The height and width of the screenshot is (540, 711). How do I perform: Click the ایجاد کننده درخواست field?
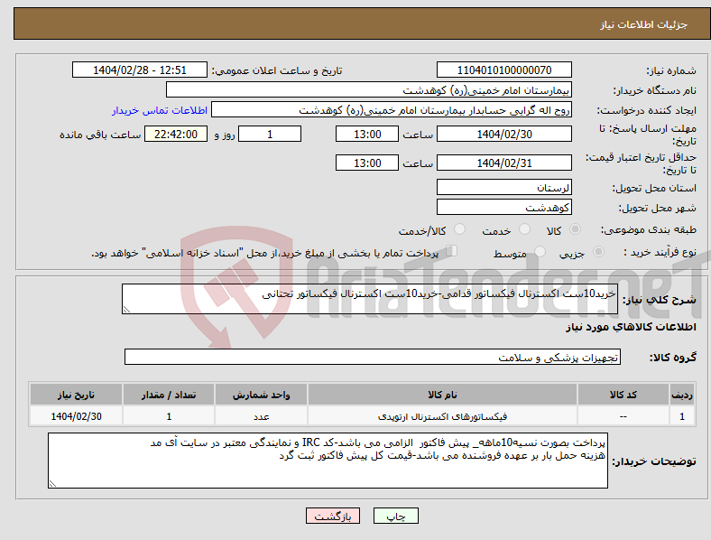point(392,110)
